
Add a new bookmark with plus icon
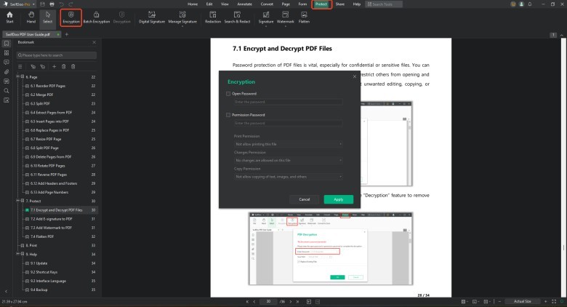(x=54, y=67)
